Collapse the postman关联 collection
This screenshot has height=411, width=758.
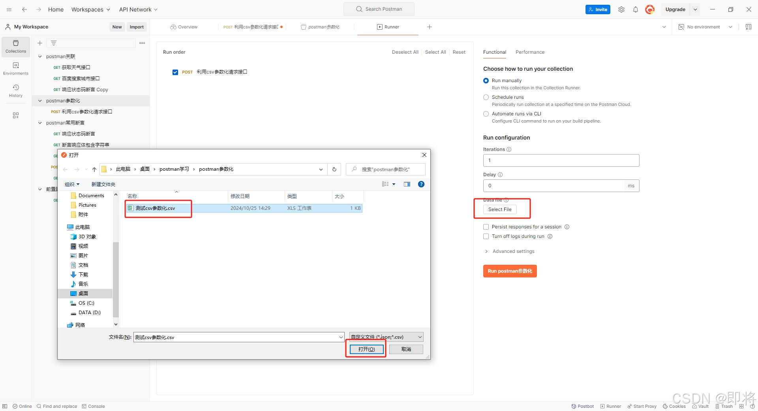click(40, 57)
